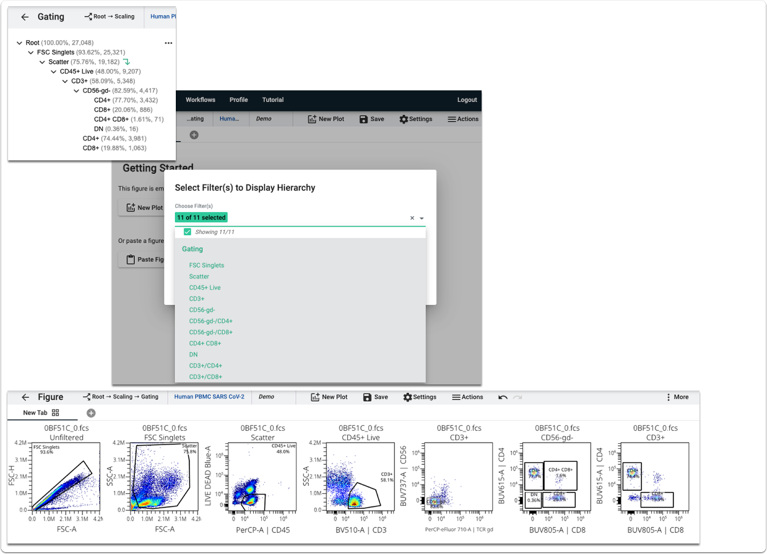767x554 pixels.
Task: Click the 11 of 11 selected filter field
Action: [300, 218]
